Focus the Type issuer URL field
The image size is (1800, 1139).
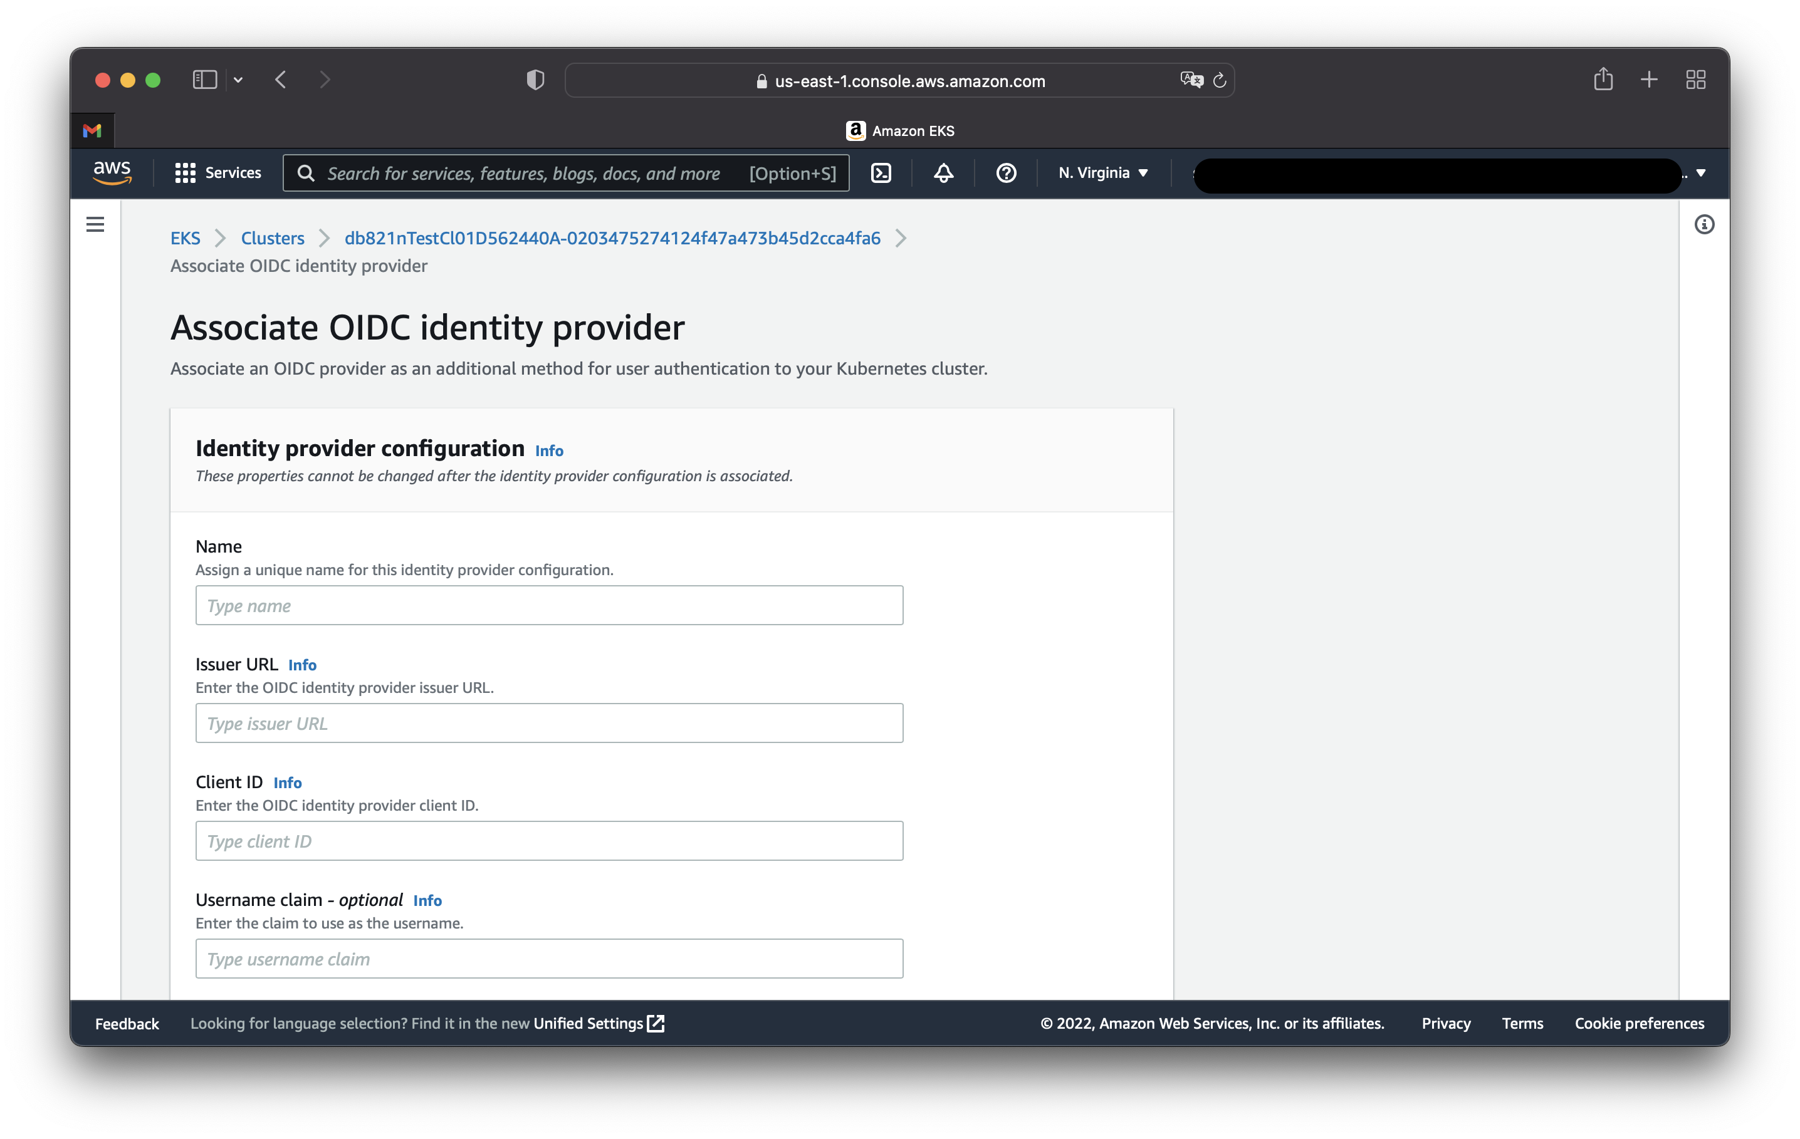pyautogui.click(x=548, y=723)
